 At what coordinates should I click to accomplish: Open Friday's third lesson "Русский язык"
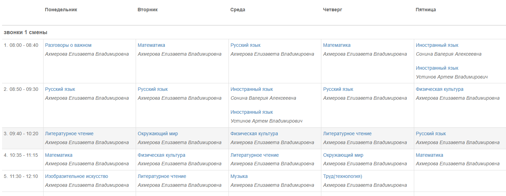tap(431, 134)
